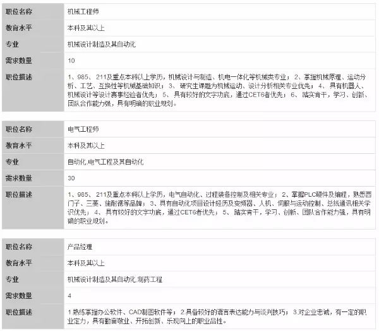The image size is (379, 331).
Task: Click the 职位名称 label beside 产品经理
Action: [x=18, y=247]
